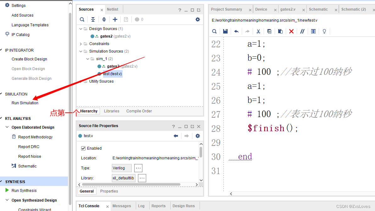Click the Type browse button (...)
Screen dimensions: 375x211
(138, 168)
